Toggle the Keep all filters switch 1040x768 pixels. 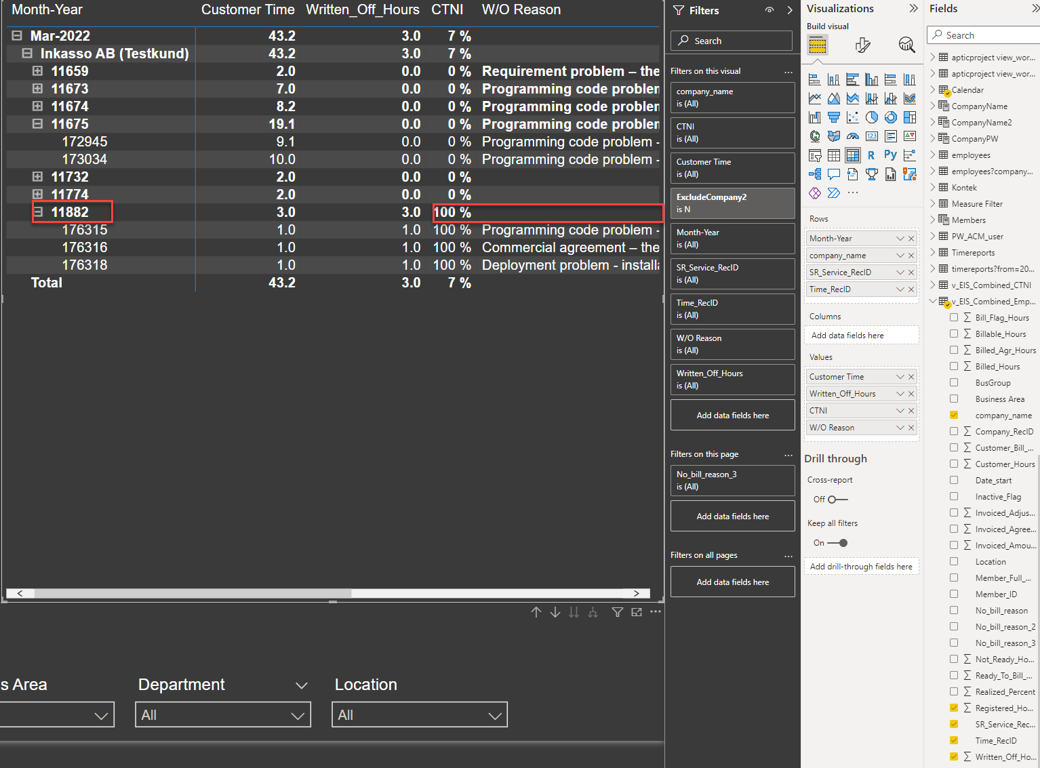pyautogui.click(x=838, y=543)
